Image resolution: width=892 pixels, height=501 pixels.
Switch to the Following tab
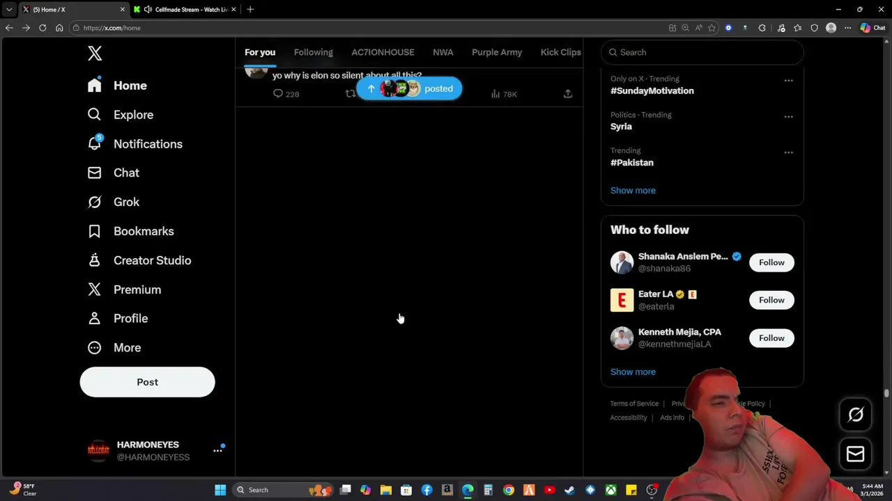point(313,52)
